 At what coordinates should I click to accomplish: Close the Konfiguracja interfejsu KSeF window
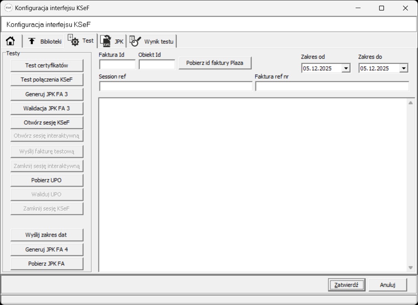click(405, 8)
